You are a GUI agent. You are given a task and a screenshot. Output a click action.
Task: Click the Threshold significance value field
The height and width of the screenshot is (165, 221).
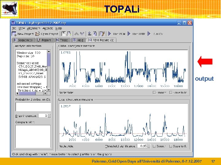(x=142, y=146)
